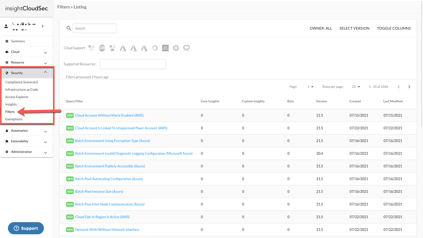Click NEW badge beside Cloud Account Without Macie Enabled

click(x=70, y=115)
